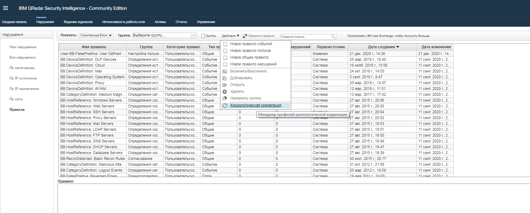Open the 'Ведение журналов' tab
Viewport: 530px width, 213px height.
(x=78, y=22)
